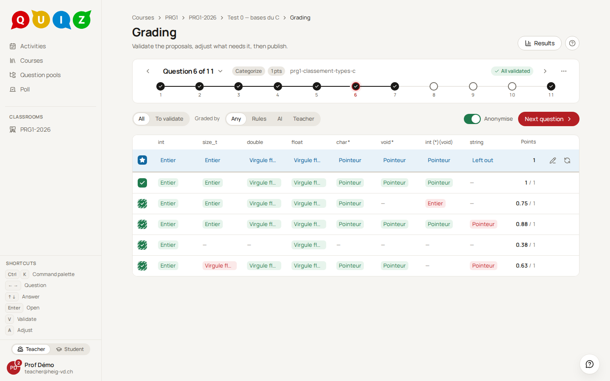The image size is (610, 381).
Task: Filter graded by Any
Action: (236, 119)
